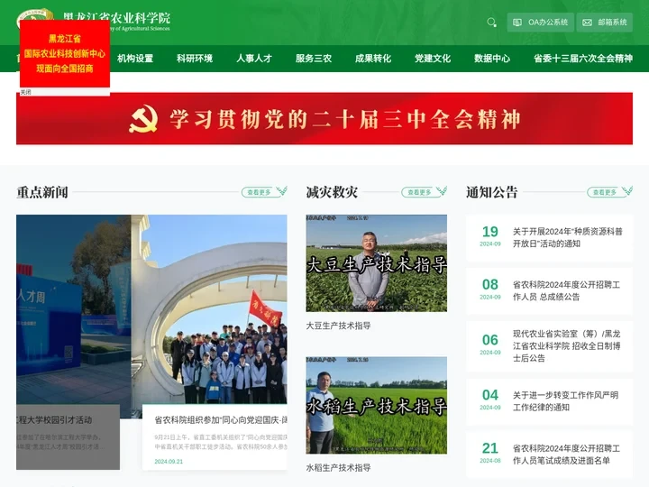Open the 大豆生产技术指导 video thumbnail
649x487 pixels.
(x=376, y=263)
